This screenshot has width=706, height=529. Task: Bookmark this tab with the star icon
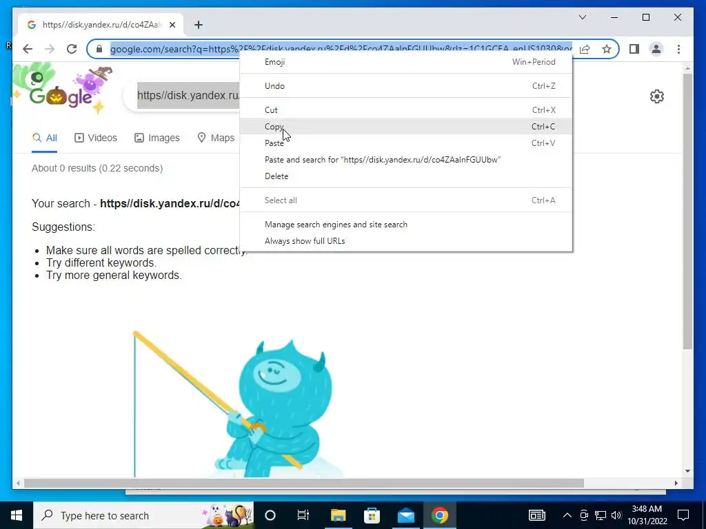point(607,49)
